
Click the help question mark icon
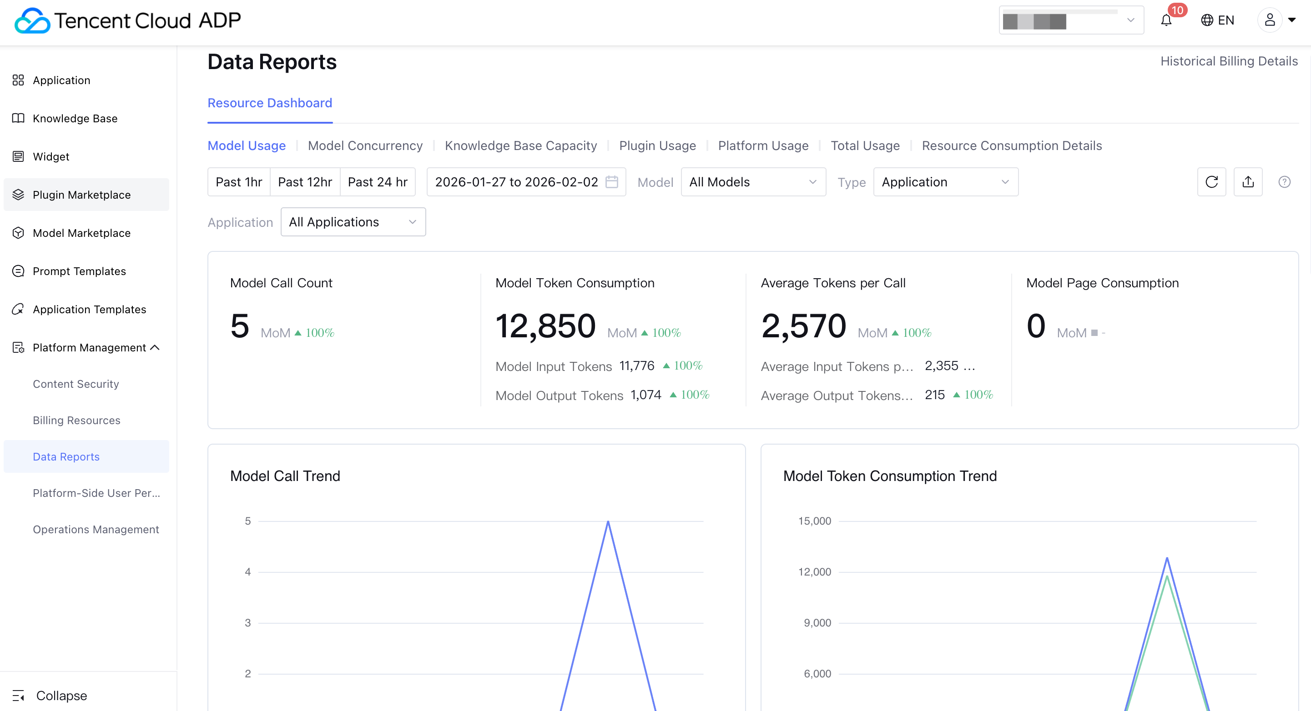[x=1284, y=182]
